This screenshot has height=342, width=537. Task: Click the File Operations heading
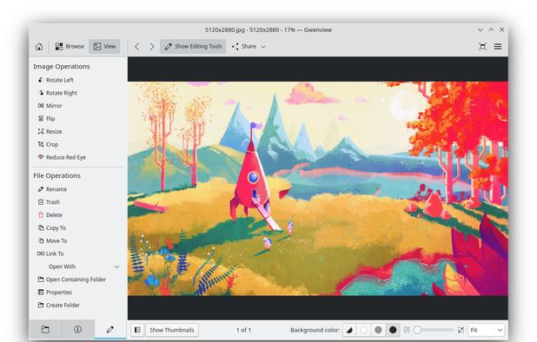56,176
